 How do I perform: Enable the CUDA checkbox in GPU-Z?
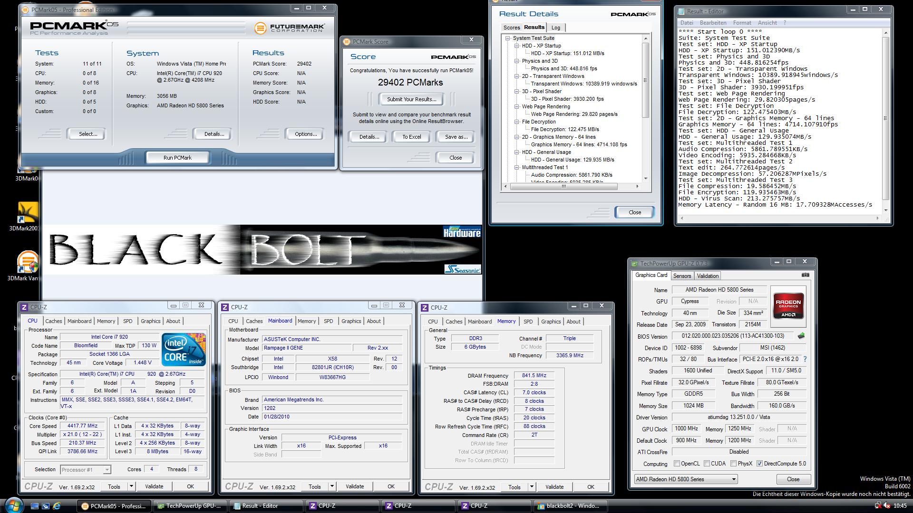[707, 464]
